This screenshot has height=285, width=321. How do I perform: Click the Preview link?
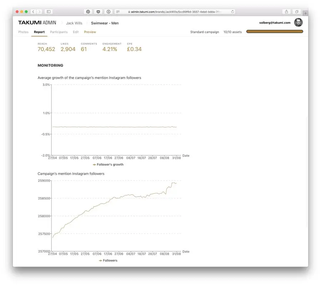tap(90, 32)
